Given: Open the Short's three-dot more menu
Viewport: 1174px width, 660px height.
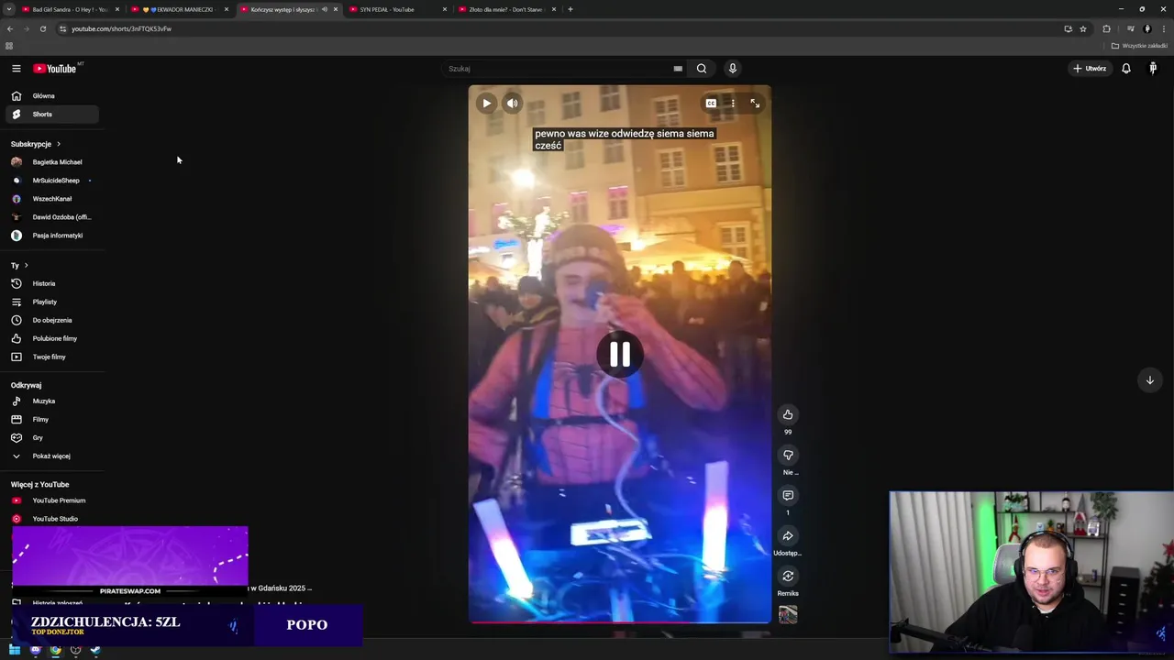Looking at the screenshot, I should pyautogui.click(x=733, y=104).
